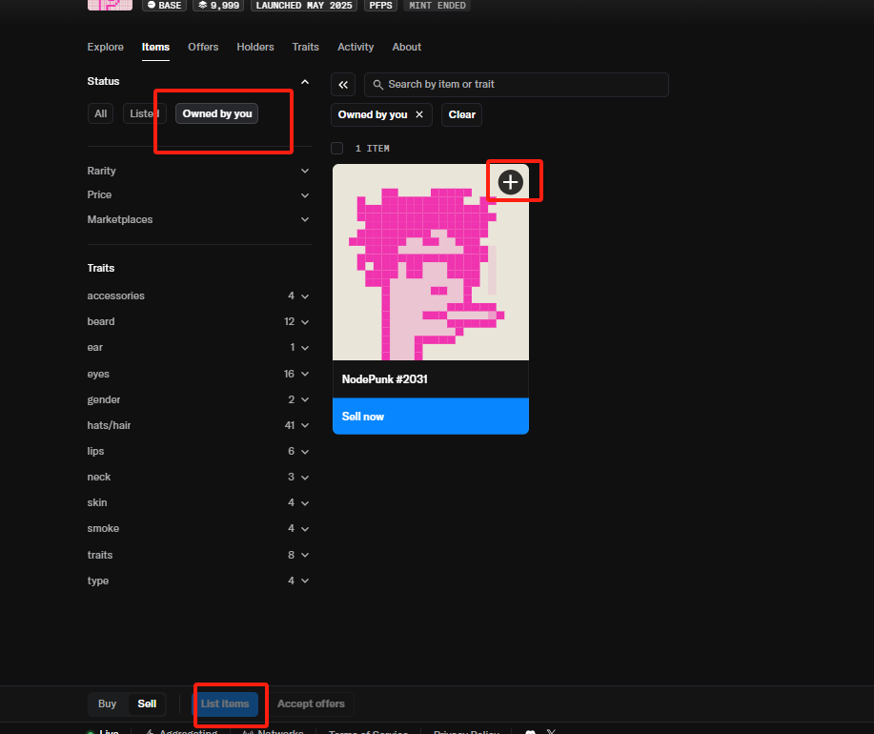
Task: Open the Offers tab
Action: click(203, 48)
